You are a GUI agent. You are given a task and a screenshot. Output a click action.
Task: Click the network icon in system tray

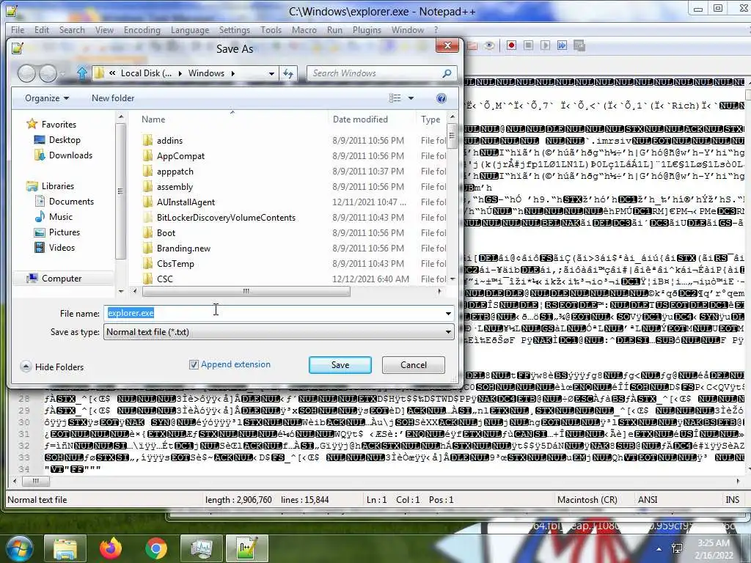tap(677, 548)
